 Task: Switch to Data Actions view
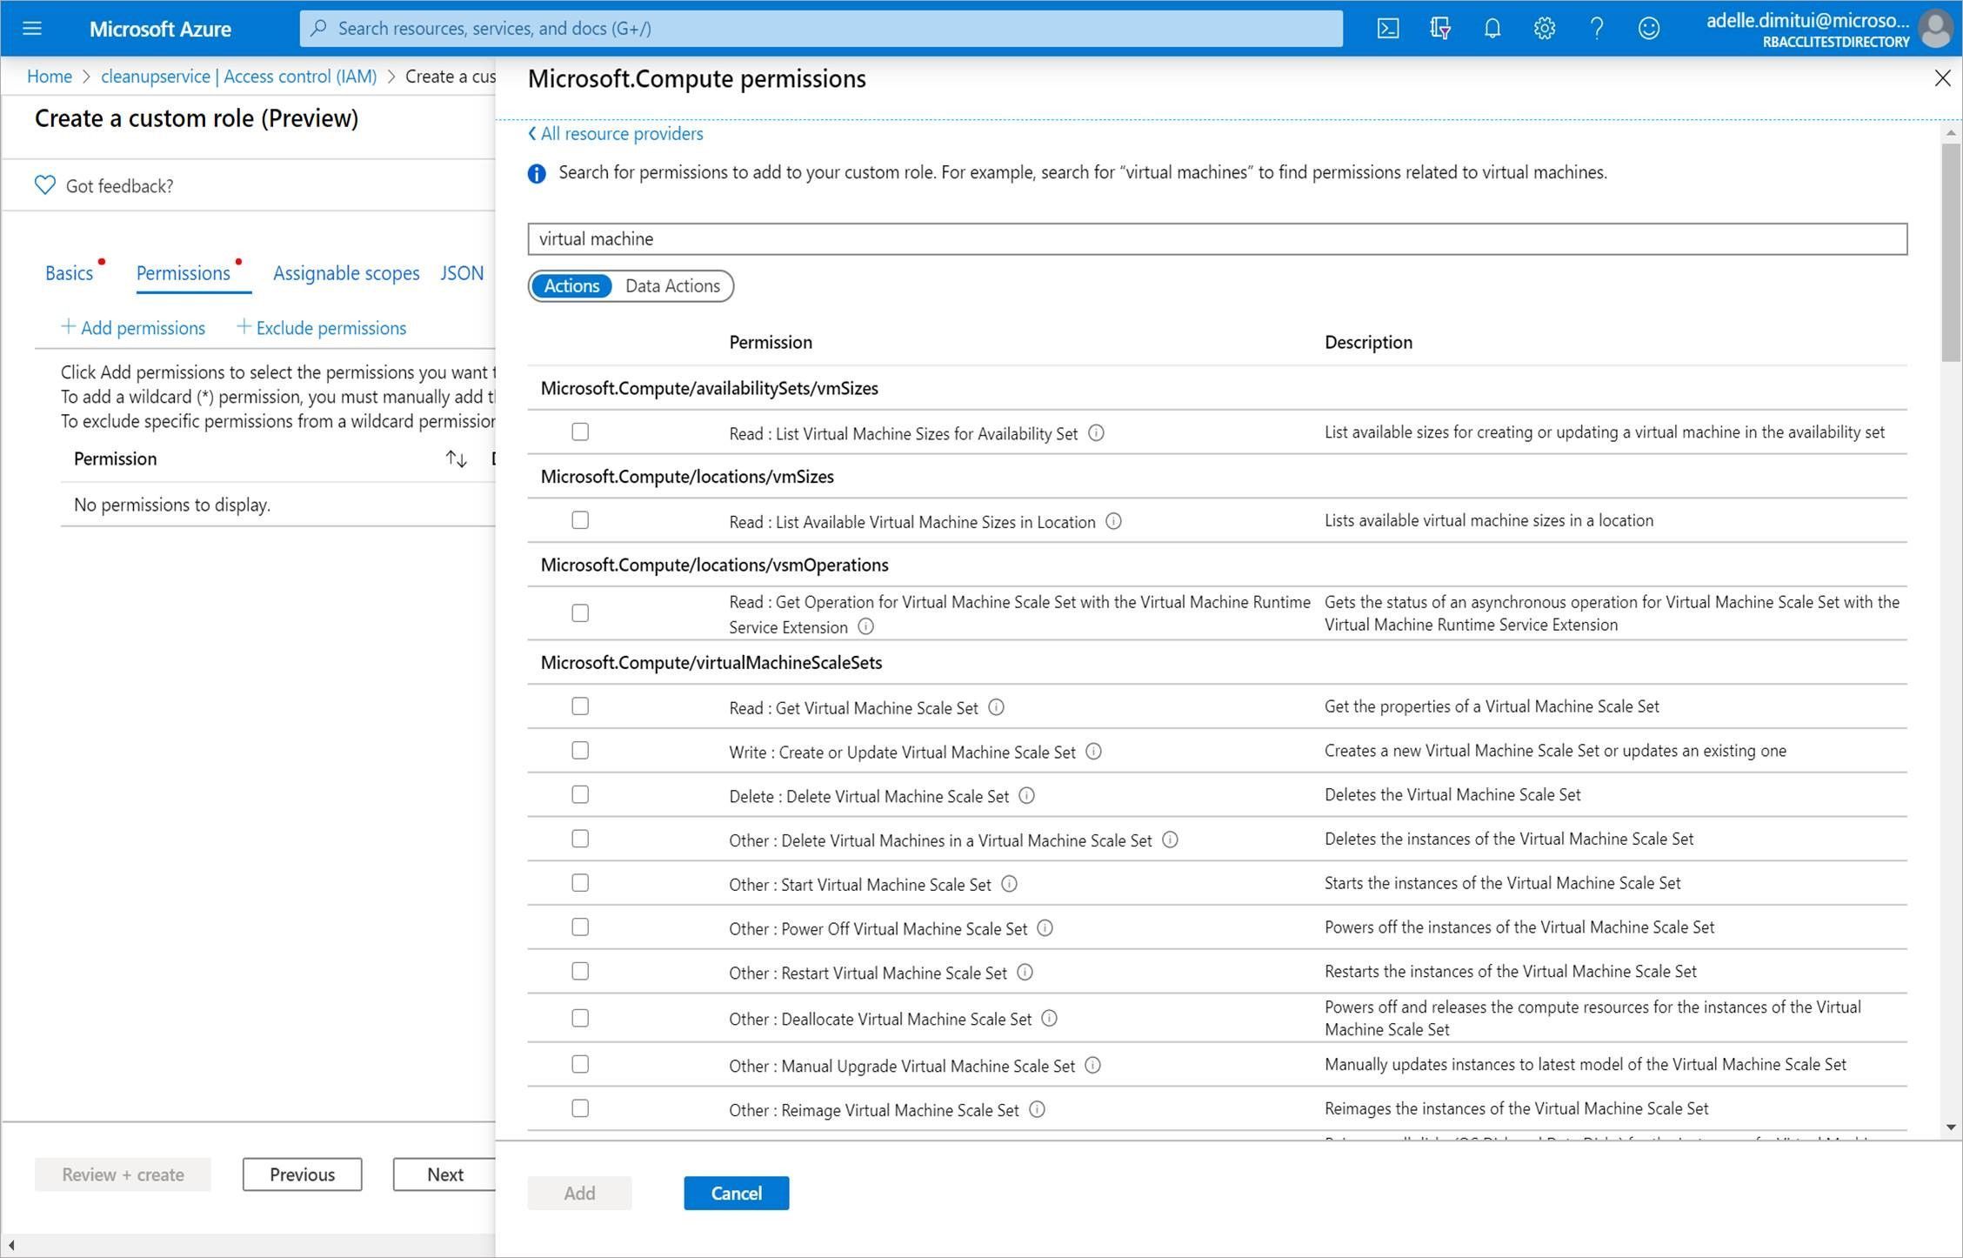point(672,285)
